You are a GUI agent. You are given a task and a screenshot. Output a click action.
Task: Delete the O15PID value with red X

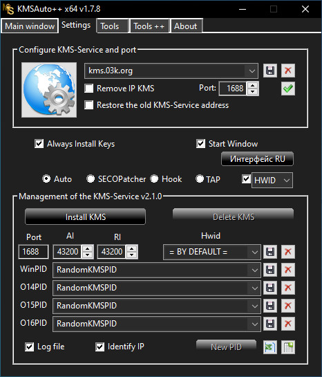click(x=288, y=306)
